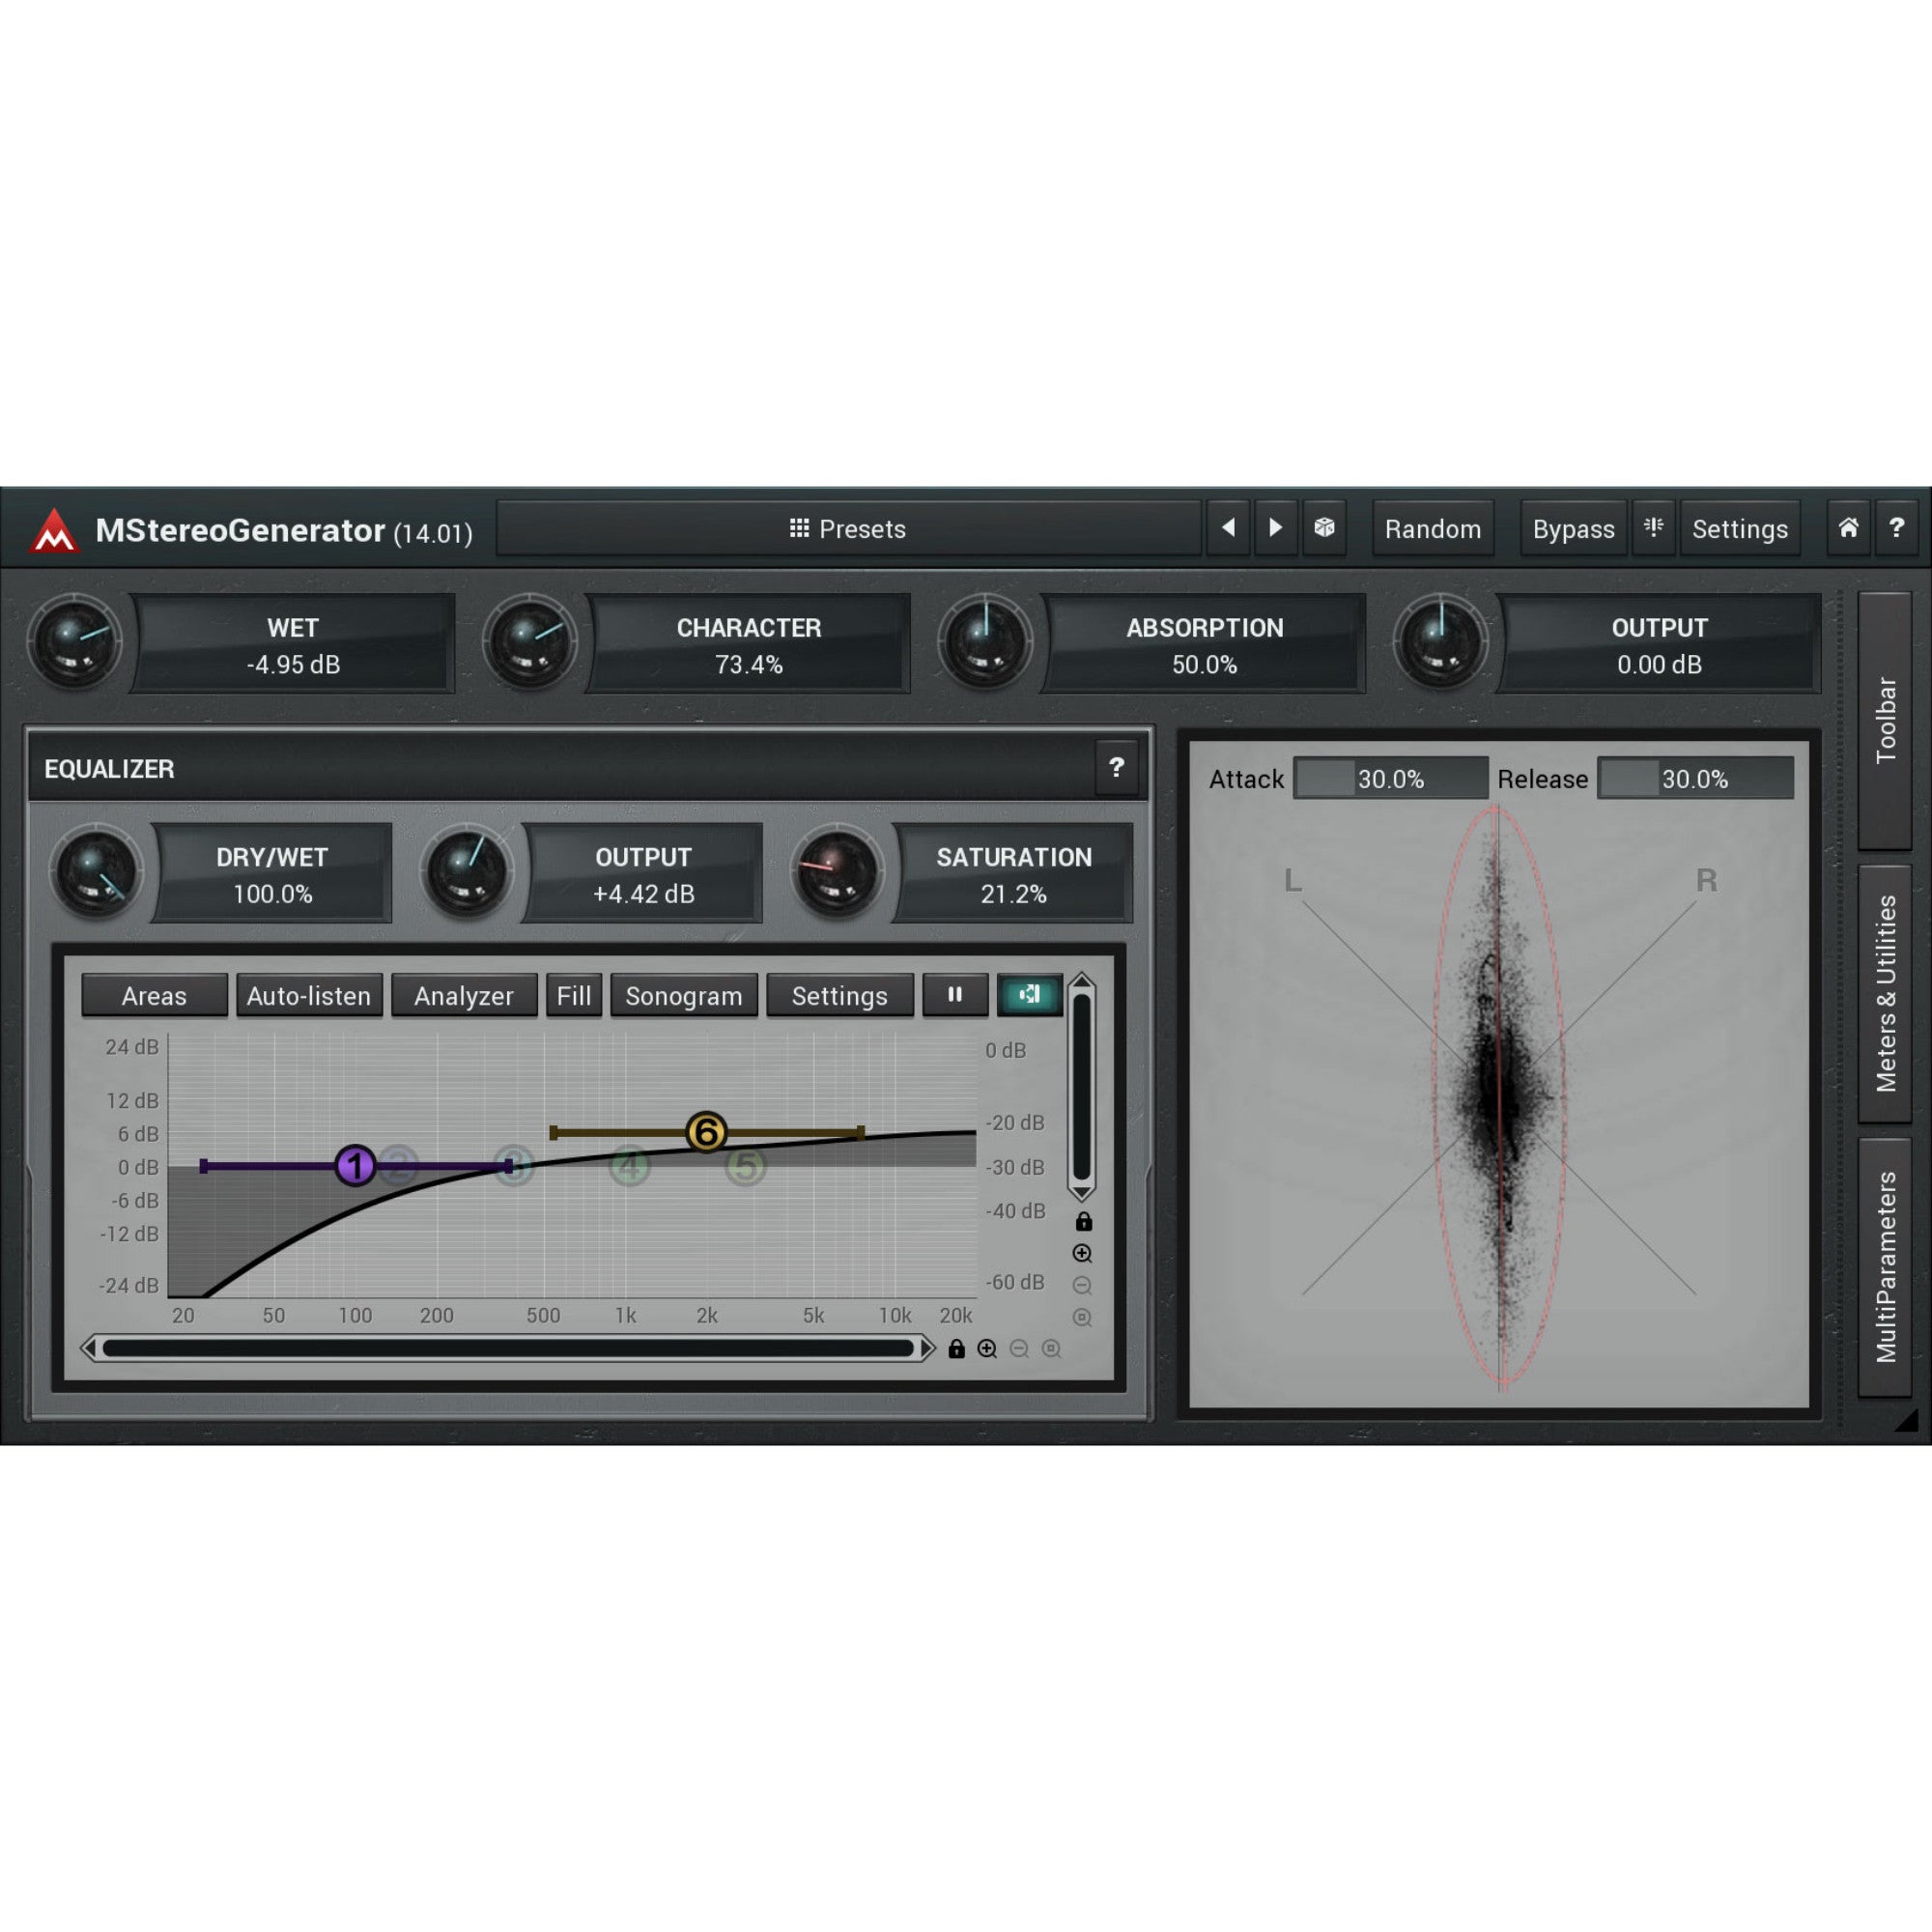Zoom out the horizontal frequency axis
Image resolution: width=1932 pixels, height=1932 pixels.
[1019, 1349]
